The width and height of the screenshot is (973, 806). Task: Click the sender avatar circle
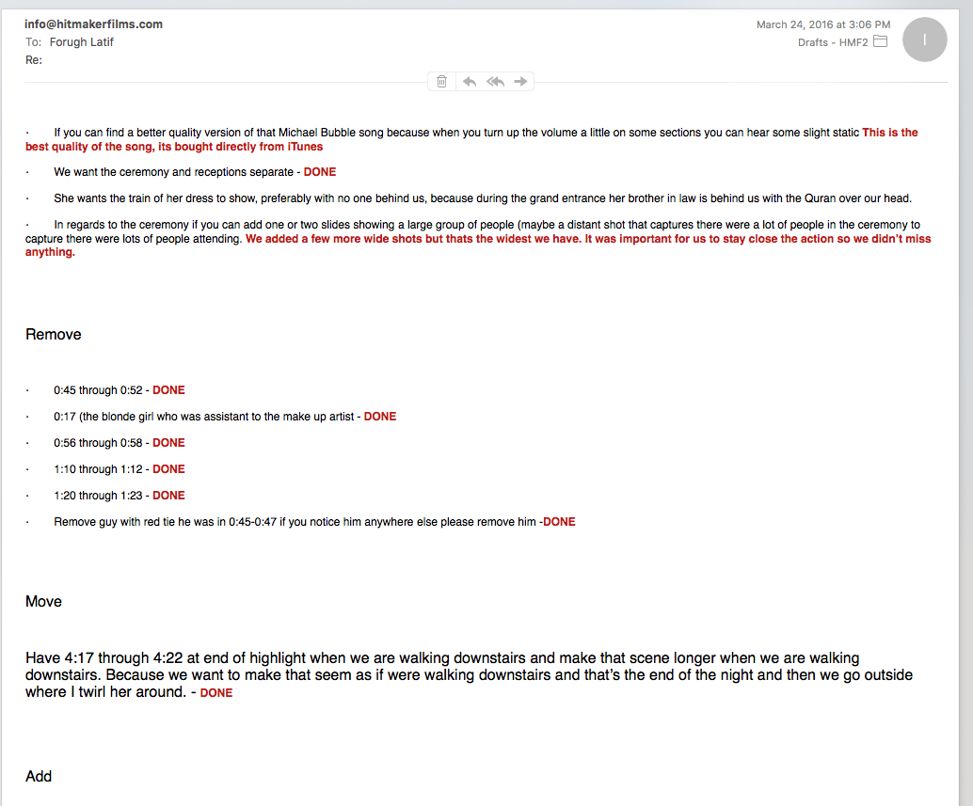(x=925, y=40)
